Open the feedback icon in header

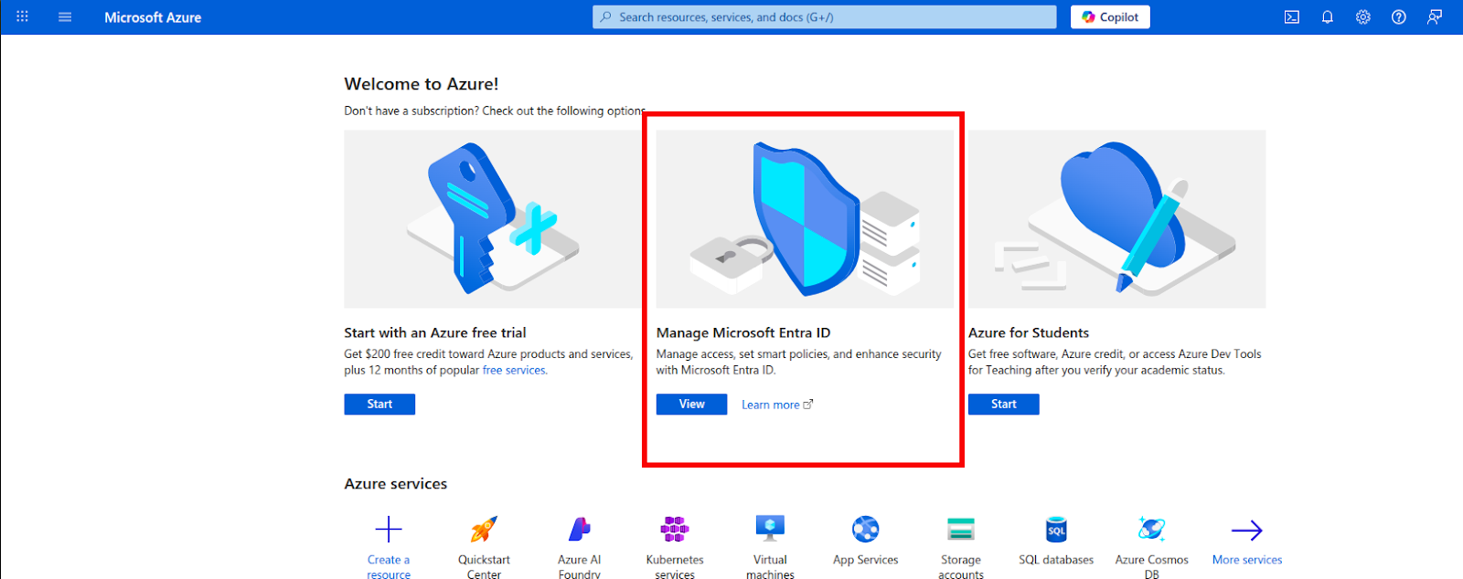point(1435,17)
